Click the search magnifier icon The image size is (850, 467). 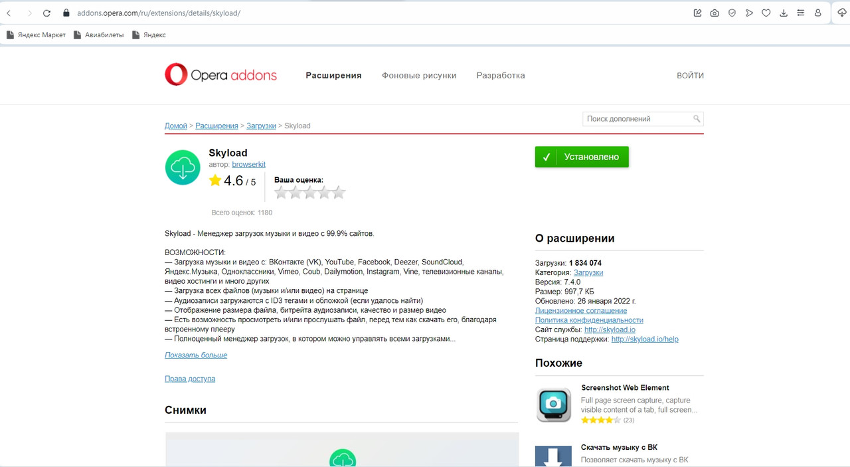click(697, 119)
